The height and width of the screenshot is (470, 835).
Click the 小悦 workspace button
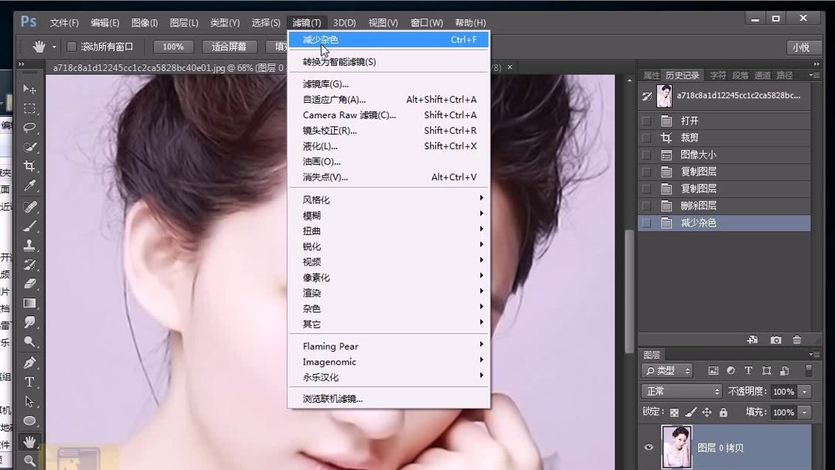point(803,46)
